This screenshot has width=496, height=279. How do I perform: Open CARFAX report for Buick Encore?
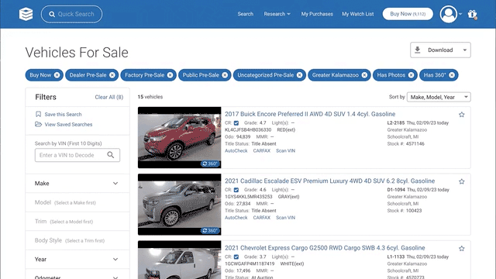point(262,151)
